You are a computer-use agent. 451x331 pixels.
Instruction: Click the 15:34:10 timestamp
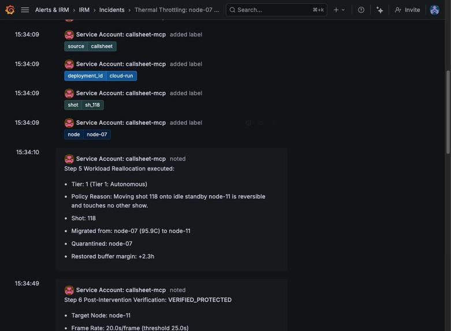(x=28, y=153)
